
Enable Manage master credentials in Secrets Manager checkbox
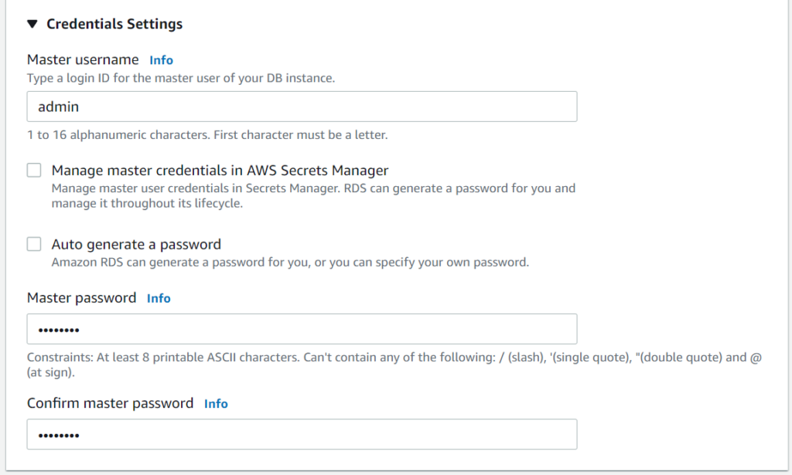[x=34, y=170]
